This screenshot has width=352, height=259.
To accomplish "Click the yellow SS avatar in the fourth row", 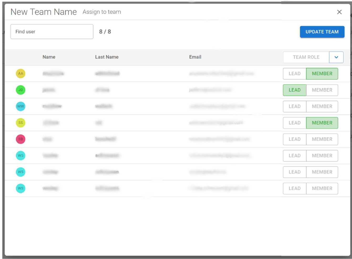I will 21,123.
